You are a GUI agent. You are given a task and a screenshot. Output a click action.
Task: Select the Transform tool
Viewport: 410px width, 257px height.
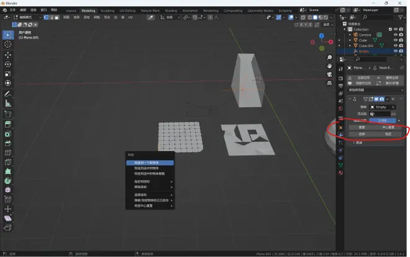(8, 83)
